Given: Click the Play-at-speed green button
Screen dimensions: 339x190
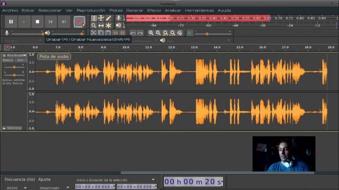Looking at the screenshot, I should (x=190, y=33).
